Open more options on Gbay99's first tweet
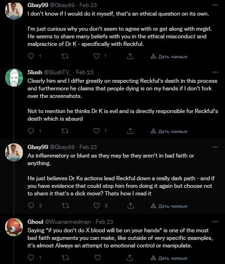Screen dimensions: 225x264 click(x=215, y=5)
